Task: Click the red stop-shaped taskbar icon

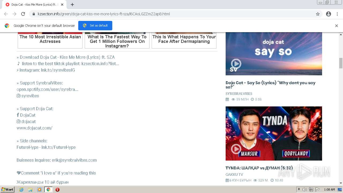Action: 57,190
